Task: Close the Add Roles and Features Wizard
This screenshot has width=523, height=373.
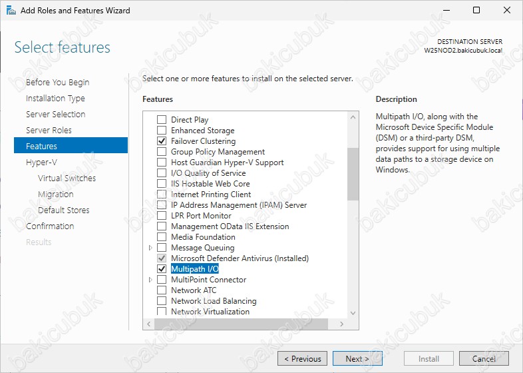Action: coord(506,10)
